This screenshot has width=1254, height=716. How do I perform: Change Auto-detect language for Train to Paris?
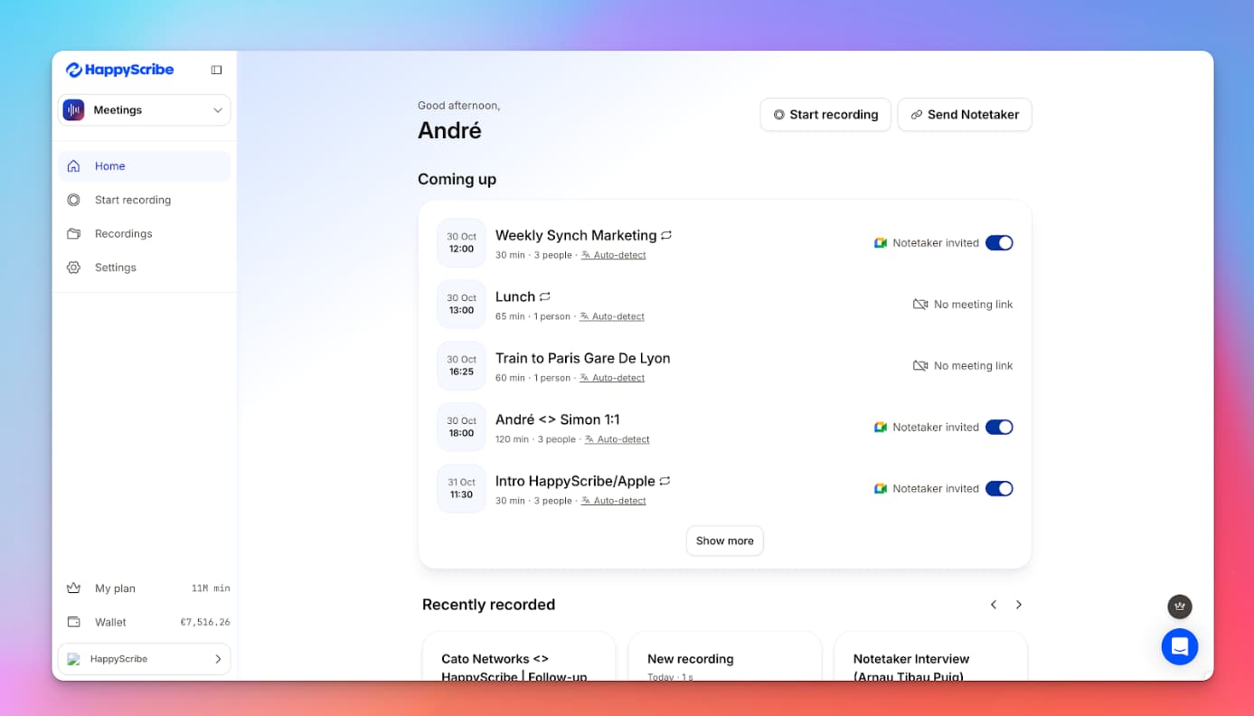[x=618, y=378]
